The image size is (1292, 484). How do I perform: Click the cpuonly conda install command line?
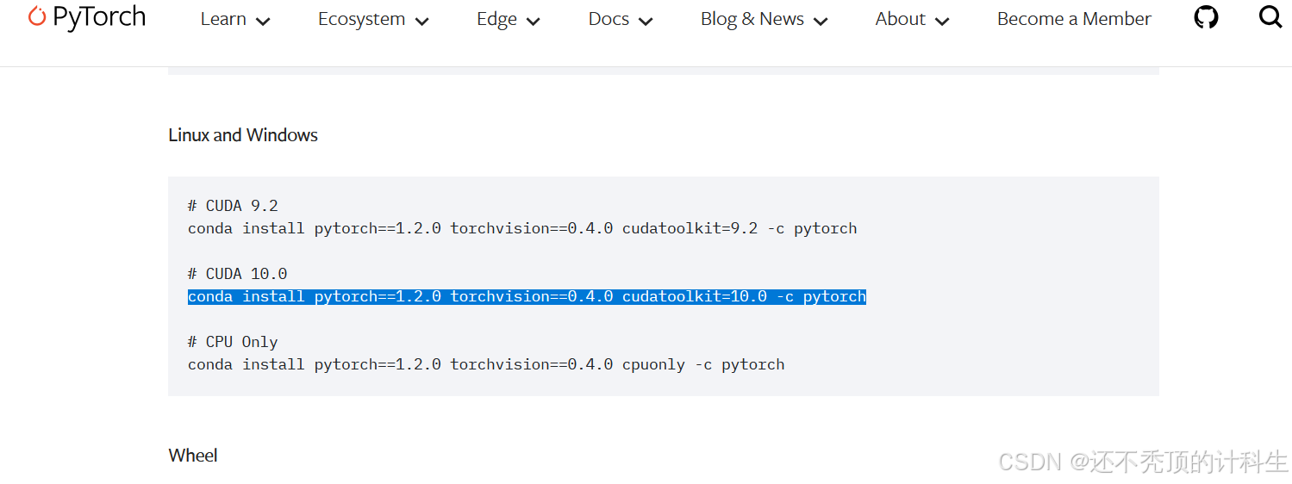point(486,364)
